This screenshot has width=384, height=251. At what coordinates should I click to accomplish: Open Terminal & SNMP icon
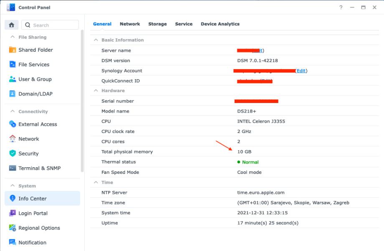(x=12, y=168)
